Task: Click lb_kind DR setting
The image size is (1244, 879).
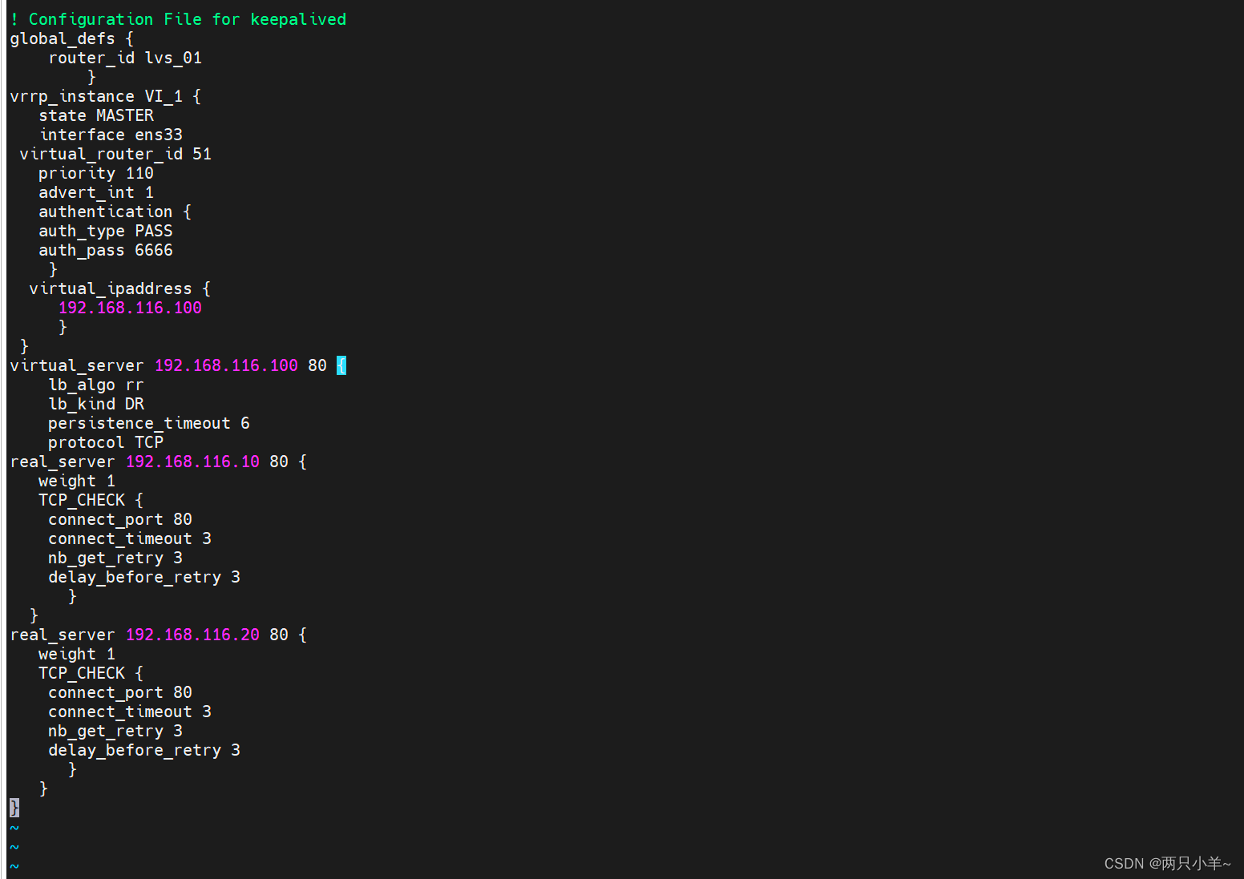Action: tap(96, 403)
